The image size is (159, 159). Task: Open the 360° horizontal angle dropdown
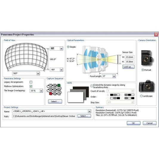pyautogui.click(x=38, y=73)
